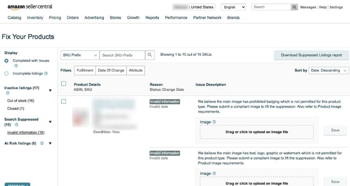Open the Pricing menu

point(55,18)
